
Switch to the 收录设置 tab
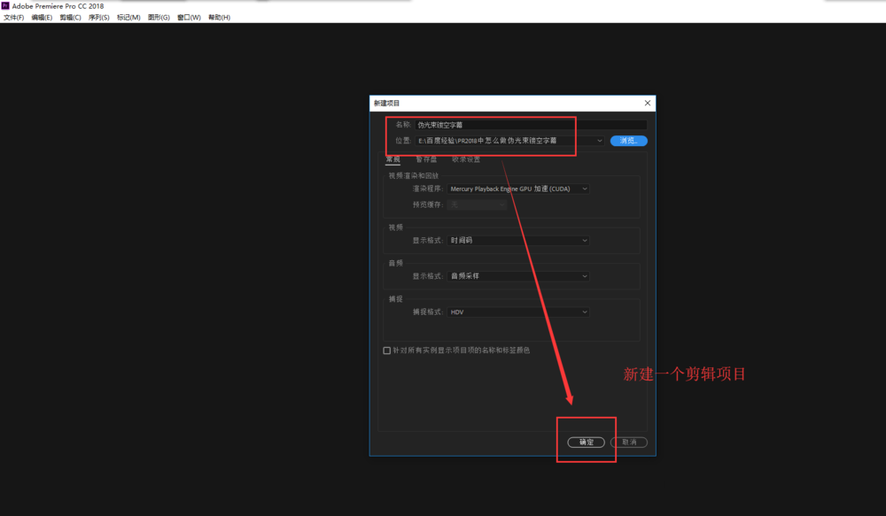[466, 160]
